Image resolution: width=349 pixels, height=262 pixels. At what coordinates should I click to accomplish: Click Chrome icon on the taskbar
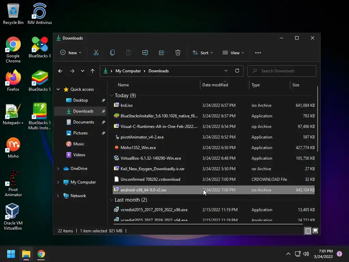pos(41,254)
